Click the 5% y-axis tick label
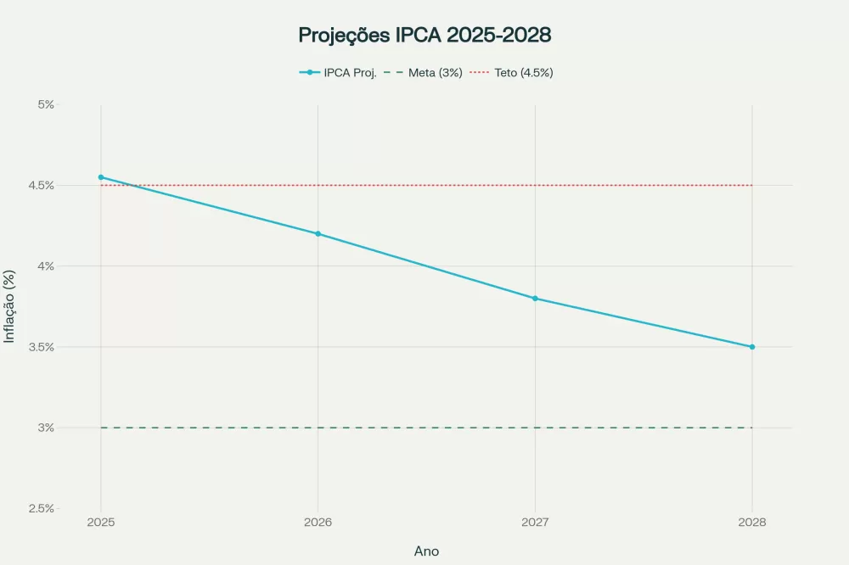849x565 pixels. [x=45, y=104]
